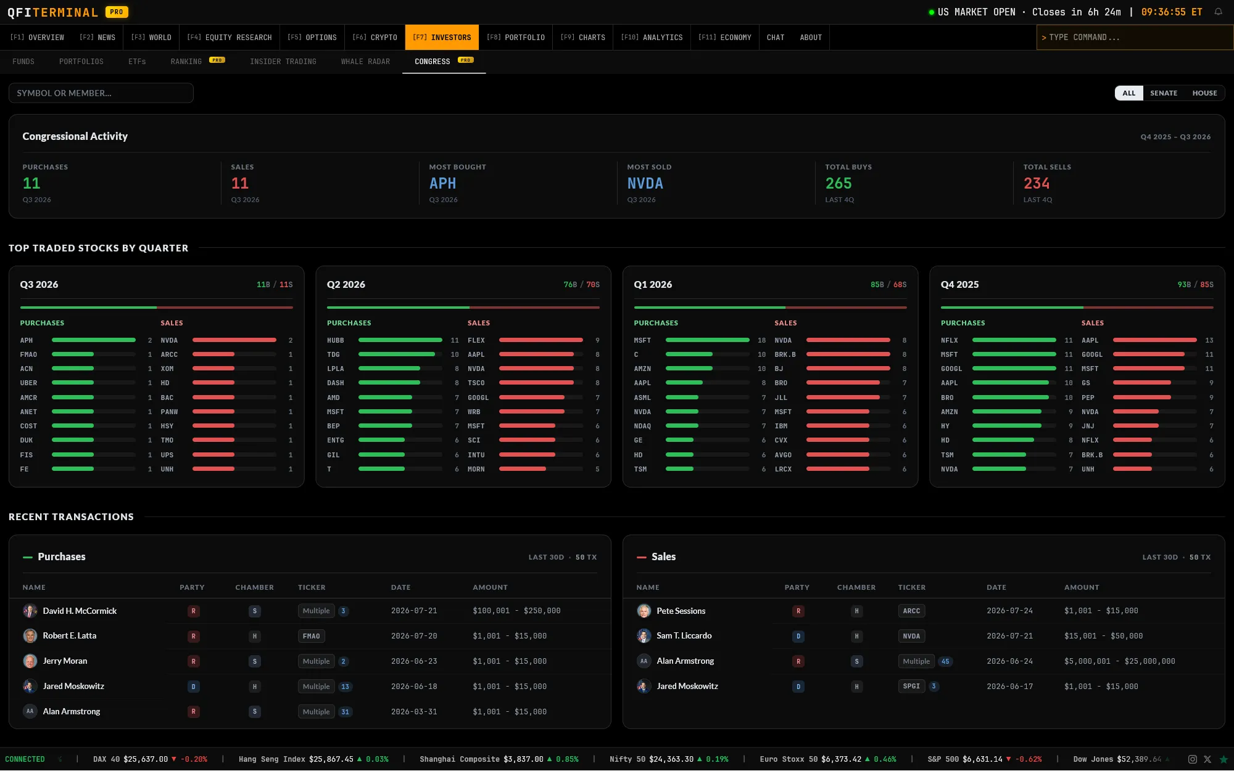Click the Most Bought value APH
This screenshot has width=1234, height=771.
(443, 183)
